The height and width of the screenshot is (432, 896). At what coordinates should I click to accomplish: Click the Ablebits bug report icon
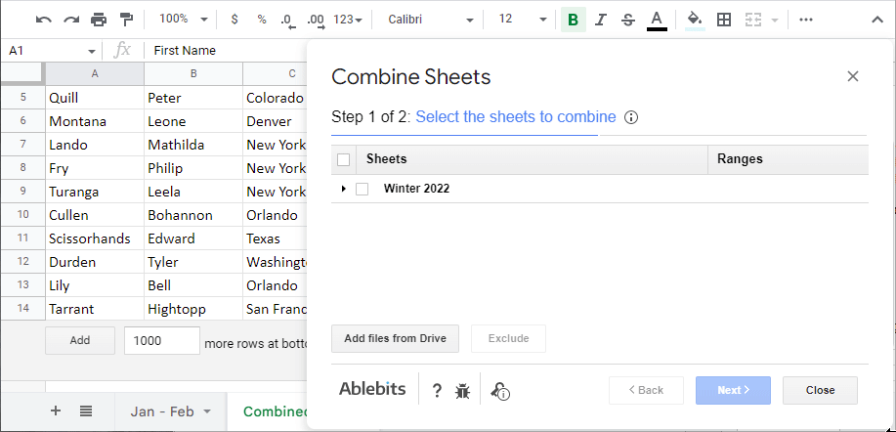click(x=463, y=391)
